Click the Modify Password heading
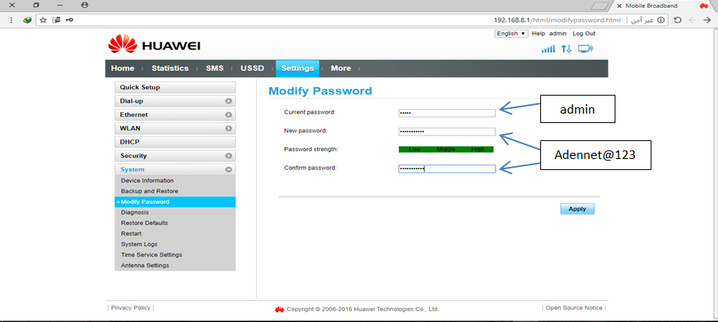The image size is (718, 322). 320,91
